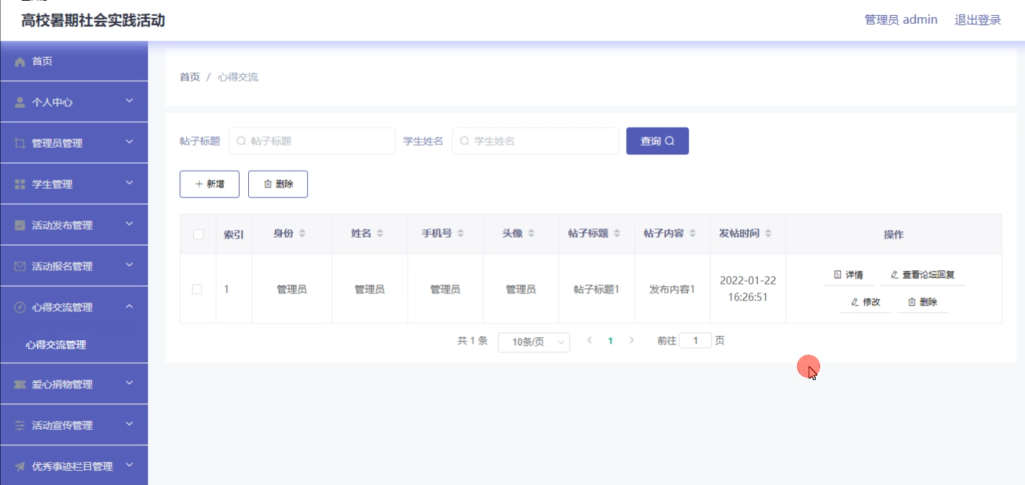Click the paper plane icon beside 优秀事迹栏目管理
The width and height of the screenshot is (1025, 485).
tap(20, 467)
